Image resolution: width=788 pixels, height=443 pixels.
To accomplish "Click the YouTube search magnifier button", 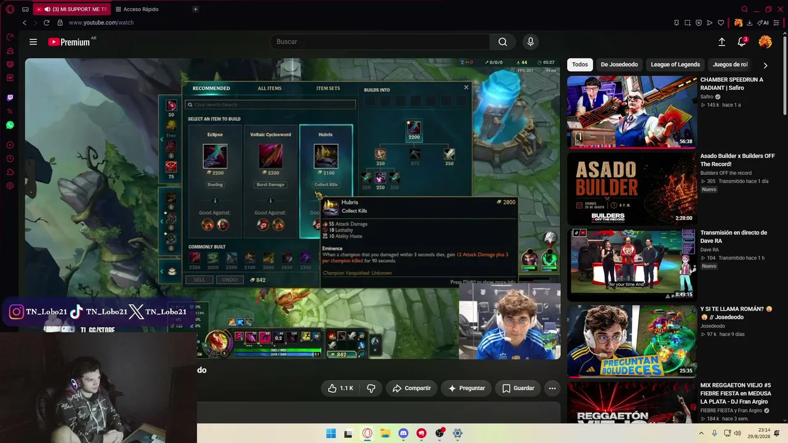I will click(x=503, y=42).
